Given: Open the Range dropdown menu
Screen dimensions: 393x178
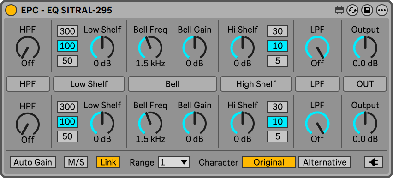Looking at the screenshot, I should [174, 162].
